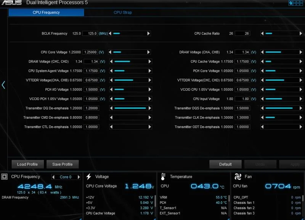Increase Transmitter CTL De-emphasis right arrow
305x220 pixels.
[150, 127]
